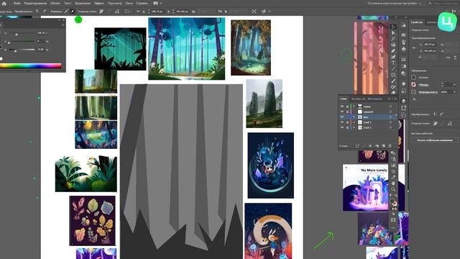Click the Обводка stroke label in Properties
460x259 pixels.
pyautogui.click(x=423, y=85)
